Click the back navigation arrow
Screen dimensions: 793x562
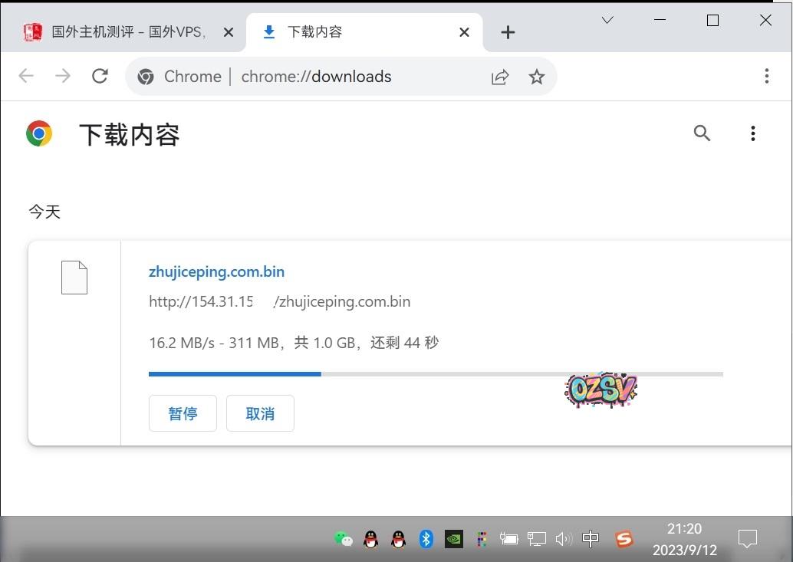(27, 76)
